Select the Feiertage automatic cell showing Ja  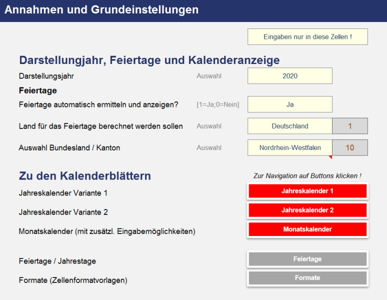tap(290, 104)
